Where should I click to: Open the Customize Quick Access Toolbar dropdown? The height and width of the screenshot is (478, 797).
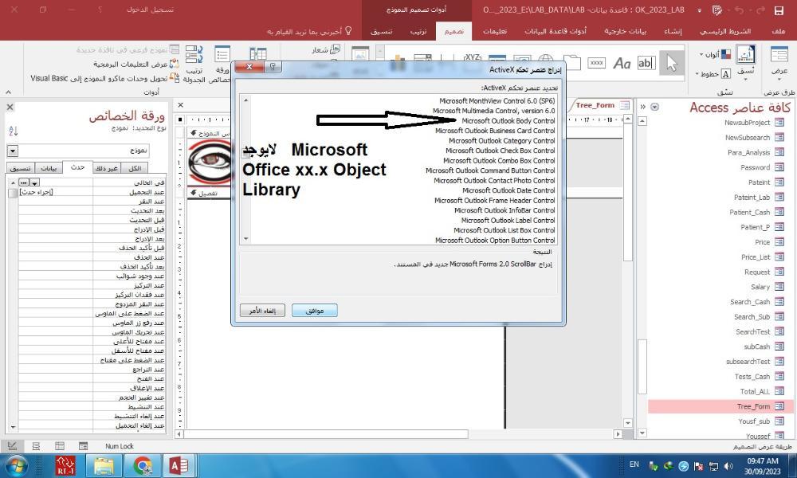[x=700, y=10]
